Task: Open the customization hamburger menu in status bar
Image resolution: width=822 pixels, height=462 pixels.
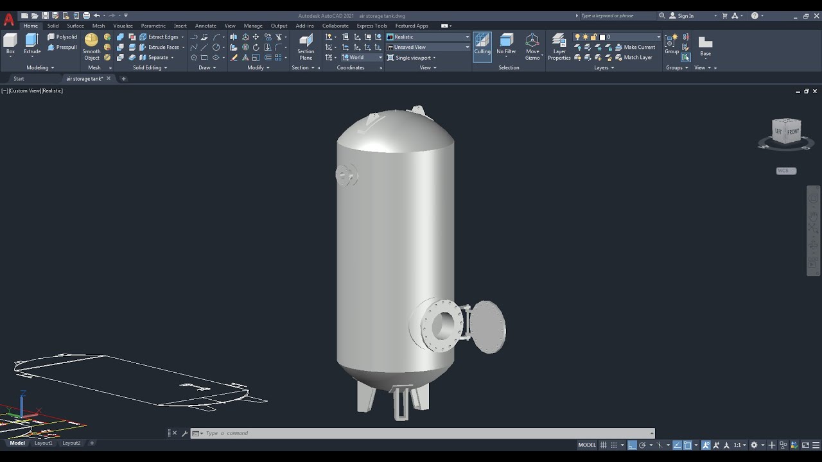Action: click(816, 445)
